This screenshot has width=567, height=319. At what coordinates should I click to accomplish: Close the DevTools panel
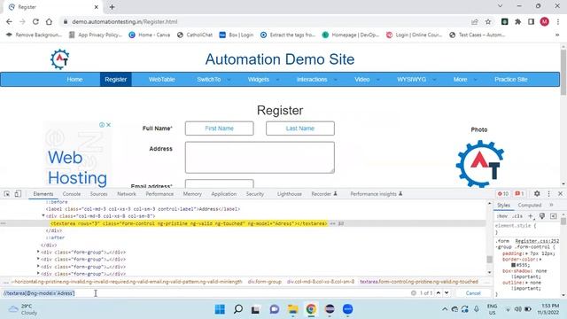click(560, 194)
